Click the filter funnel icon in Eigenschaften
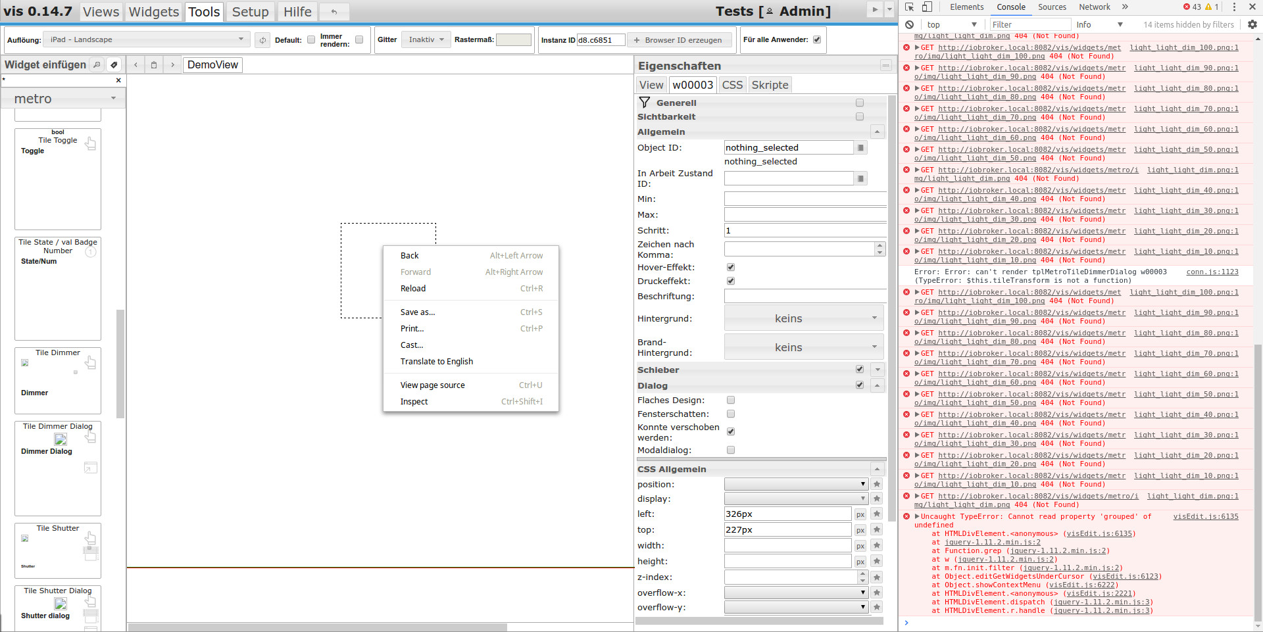Viewport: 1263px width, 632px height. point(645,103)
